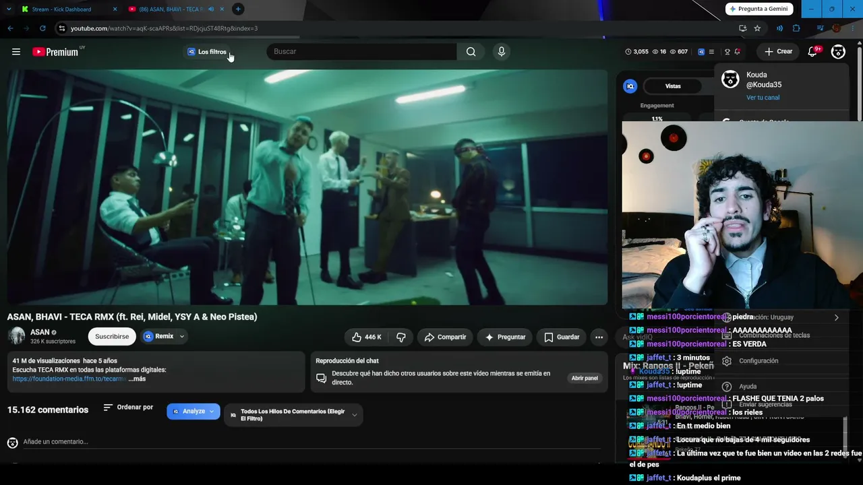The image size is (863, 485).
Task: Expand the Ubicación: Uruguay submenu arrow
Action: click(837, 317)
